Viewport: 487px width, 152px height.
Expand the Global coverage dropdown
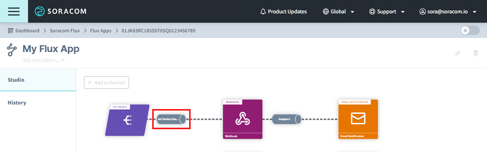(339, 11)
